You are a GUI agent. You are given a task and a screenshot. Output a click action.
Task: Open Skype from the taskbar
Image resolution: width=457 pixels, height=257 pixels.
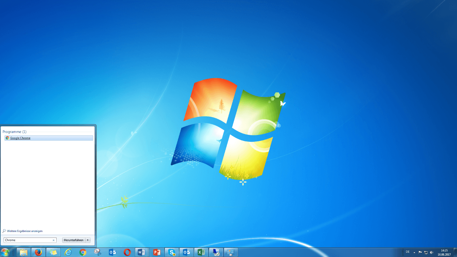[172, 252]
